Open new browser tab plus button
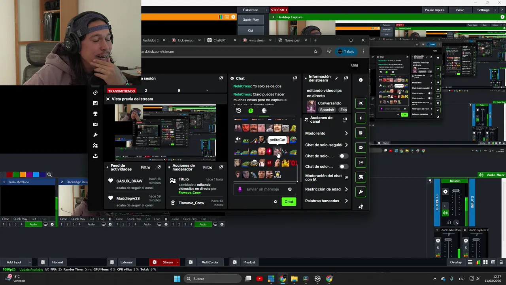The height and width of the screenshot is (285, 506). (315, 40)
